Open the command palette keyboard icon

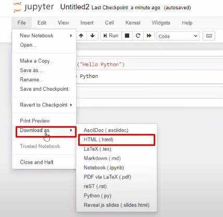pyautogui.click(x=209, y=36)
